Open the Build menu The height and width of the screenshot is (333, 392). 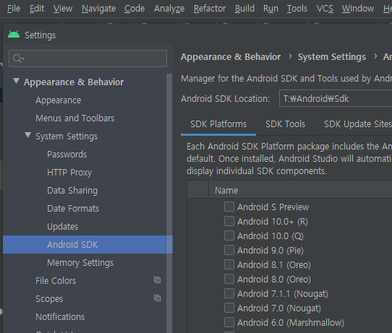point(244,9)
